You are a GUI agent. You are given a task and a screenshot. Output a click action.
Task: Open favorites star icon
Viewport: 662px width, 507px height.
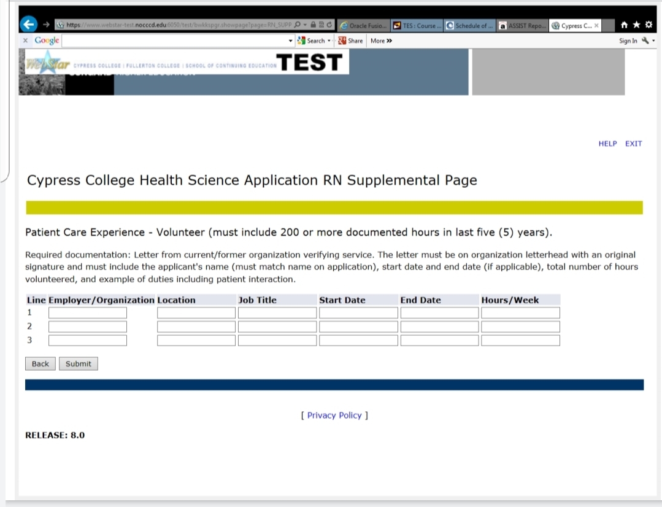(636, 25)
